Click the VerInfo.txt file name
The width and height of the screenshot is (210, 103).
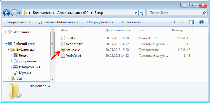click(x=73, y=55)
